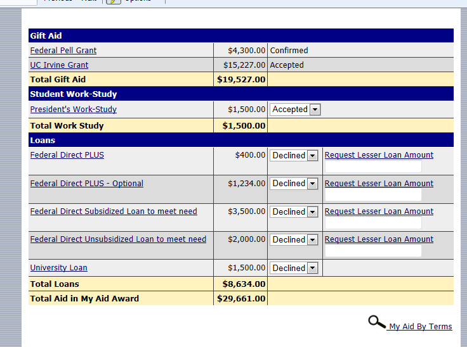The height and width of the screenshot is (347, 467).
Task: Click the $1,234.00 loan amount
Action: [x=246, y=183]
